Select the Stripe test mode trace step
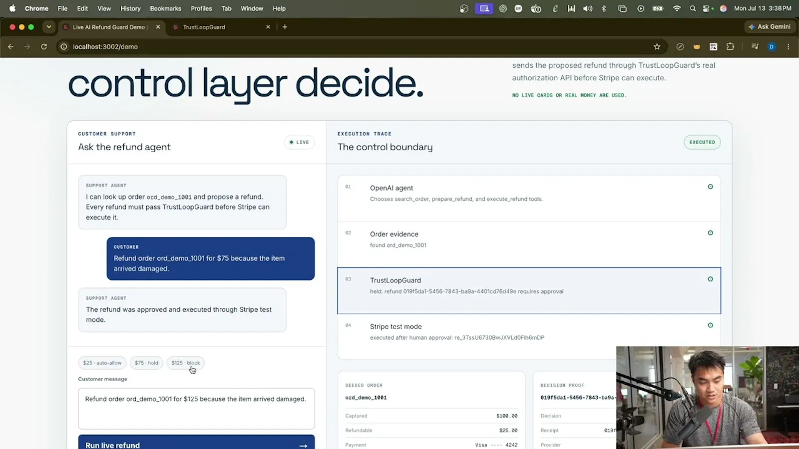Screen dimensions: 799x449 (529, 336)
